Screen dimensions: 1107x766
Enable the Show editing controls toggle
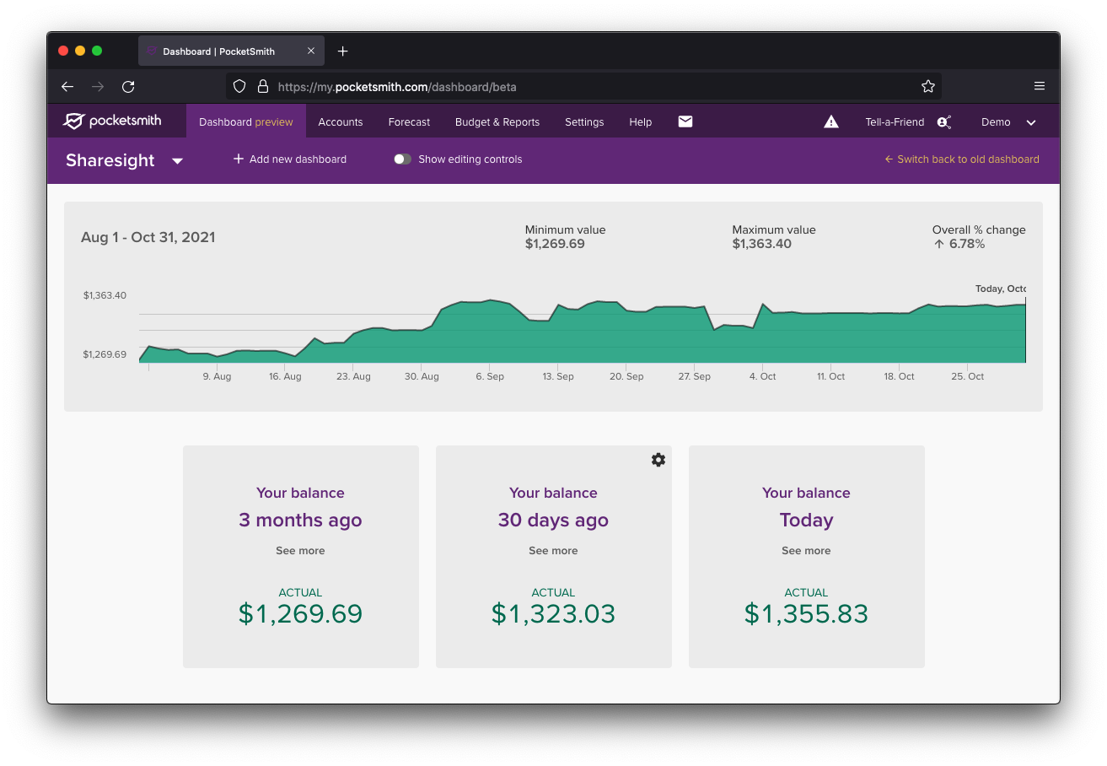pyautogui.click(x=402, y=159)
